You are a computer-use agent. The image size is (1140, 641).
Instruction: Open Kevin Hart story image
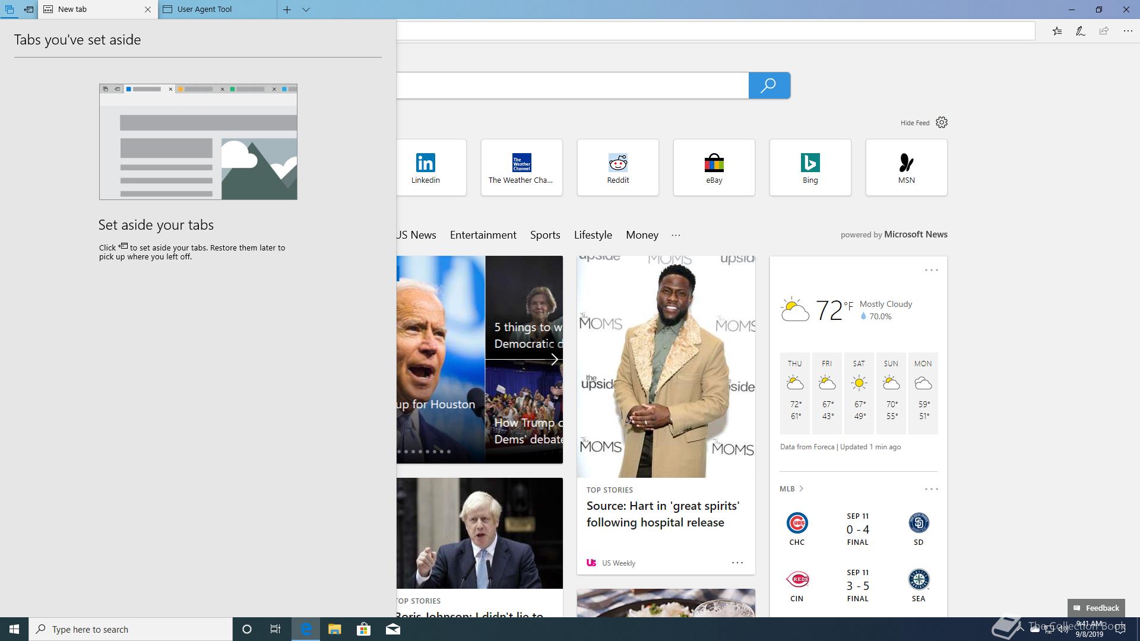[x=666, y=367]
